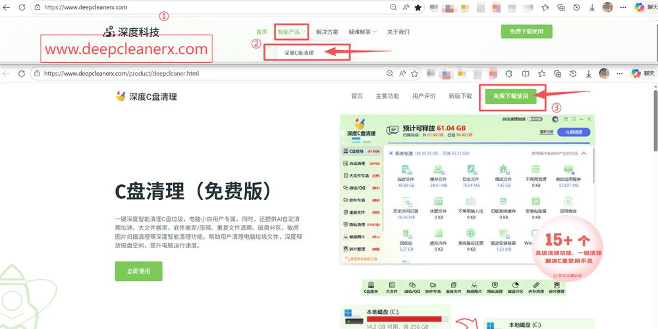This screenshot has width=658, height=329.
Task: Open 主要功能 on the product page navigation
Action: pos(387,96)
